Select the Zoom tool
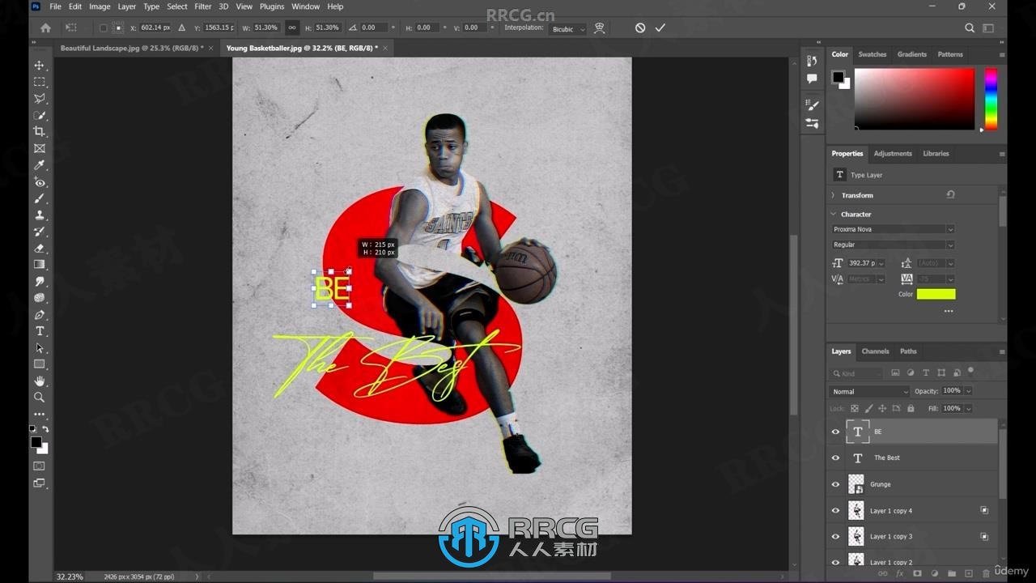Image resolution: width=1036 pixels, height=583 pixels. [39, 398]
